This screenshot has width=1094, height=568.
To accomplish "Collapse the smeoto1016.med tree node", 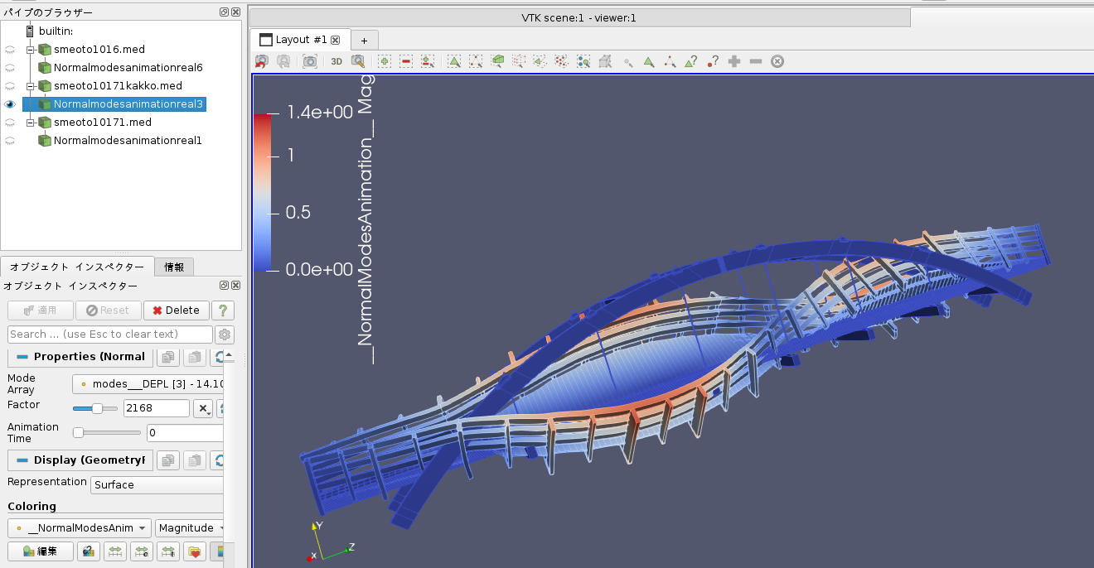I will 30,50.
